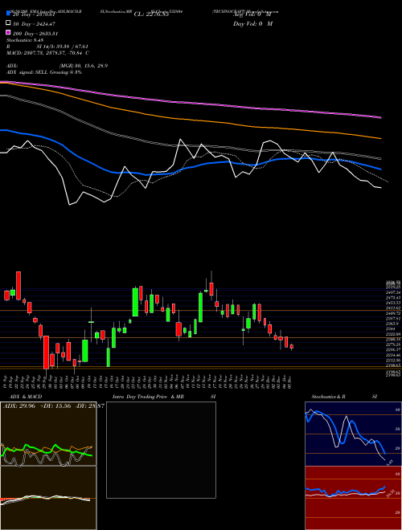
Task: Click the ADX line chart panel
Action: (x=48, y=434)
